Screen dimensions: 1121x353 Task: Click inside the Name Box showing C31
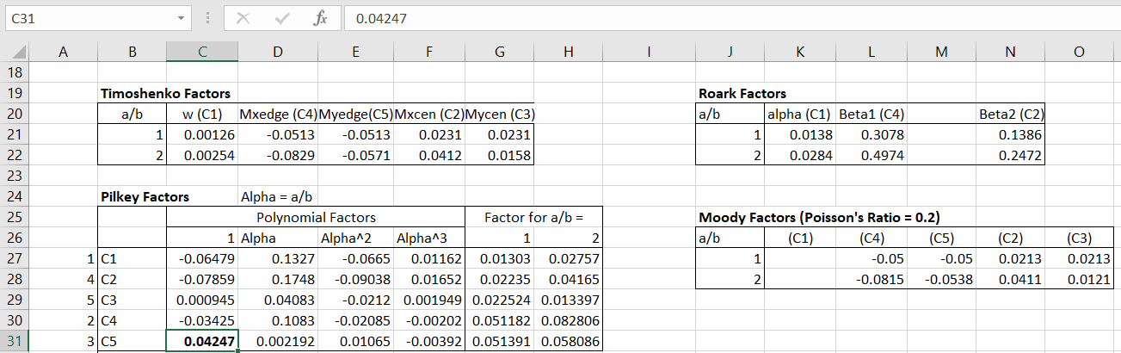(86, 18)
